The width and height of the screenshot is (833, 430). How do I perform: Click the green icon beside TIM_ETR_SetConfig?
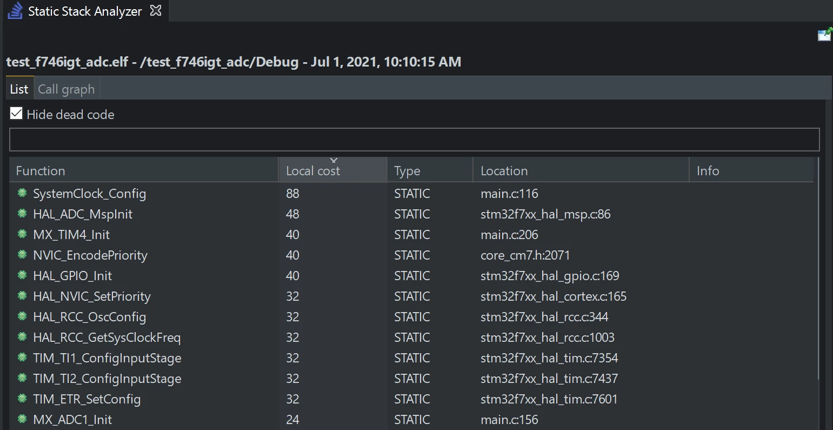pos(22,399)
